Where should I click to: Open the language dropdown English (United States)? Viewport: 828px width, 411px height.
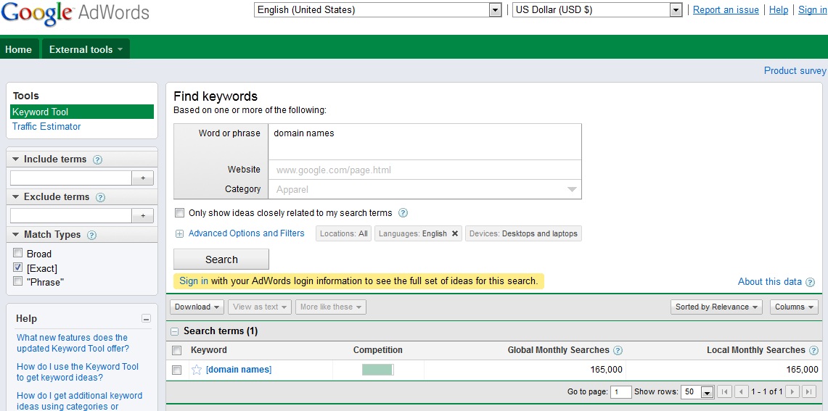pos(377,10)
